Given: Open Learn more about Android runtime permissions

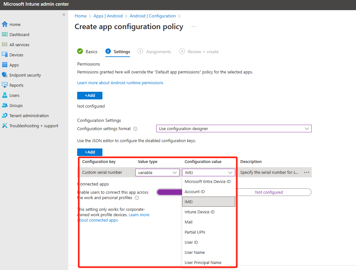Looking at the screenshot, I should (x=120, y=83).
